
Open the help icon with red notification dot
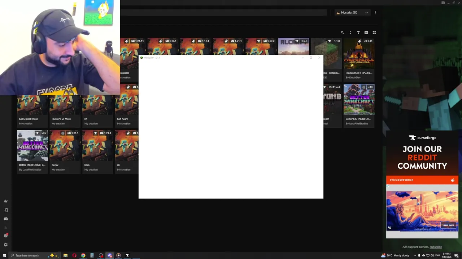point(5,236)
